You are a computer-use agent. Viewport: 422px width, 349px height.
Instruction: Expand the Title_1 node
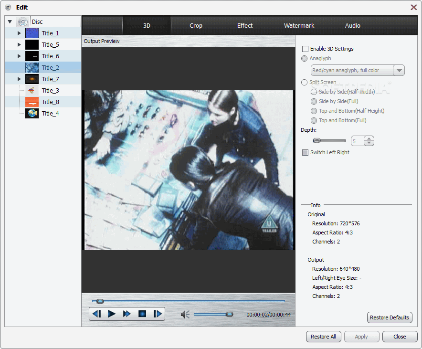[x=19, y=33]
